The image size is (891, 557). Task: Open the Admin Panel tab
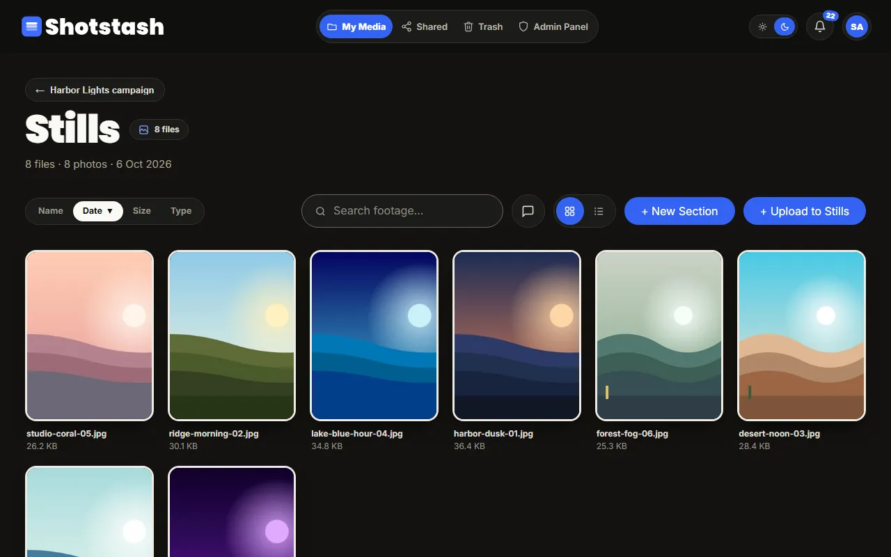coord(553,26)
